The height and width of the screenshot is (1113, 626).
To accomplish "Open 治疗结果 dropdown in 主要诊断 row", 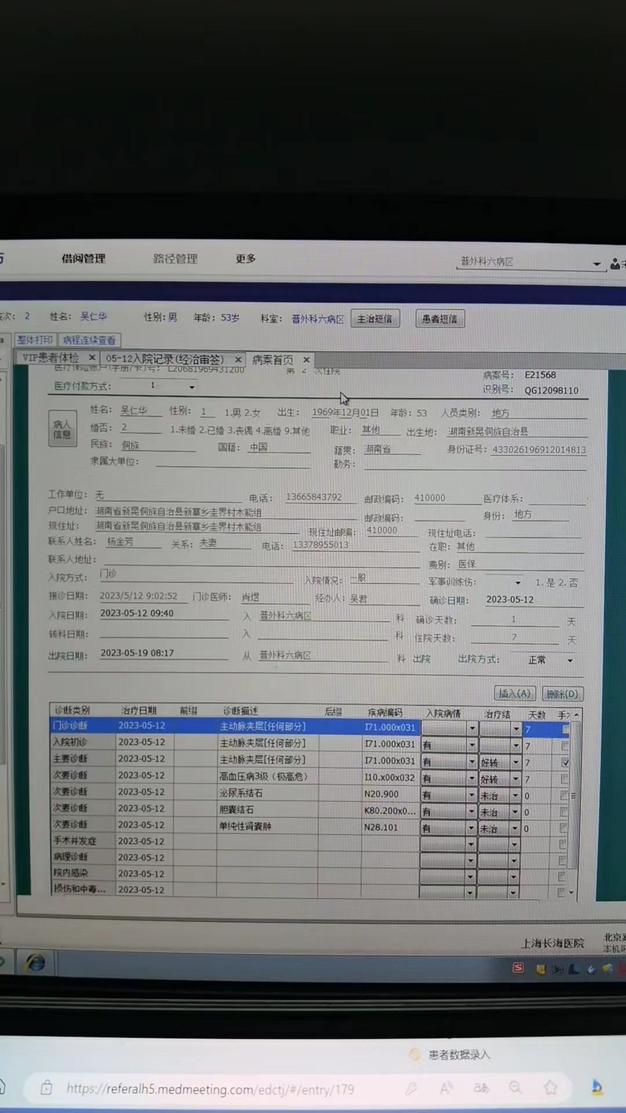I will coord(516,762).
